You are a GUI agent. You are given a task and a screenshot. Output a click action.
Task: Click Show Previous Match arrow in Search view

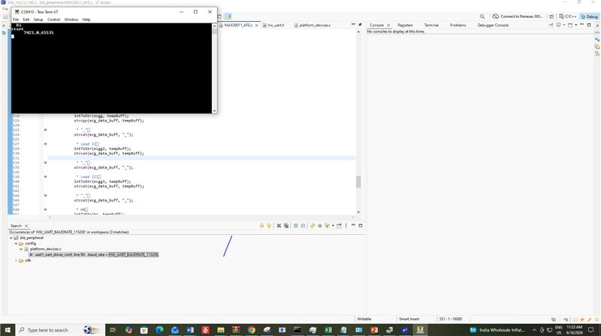click(x=269, y=226)
